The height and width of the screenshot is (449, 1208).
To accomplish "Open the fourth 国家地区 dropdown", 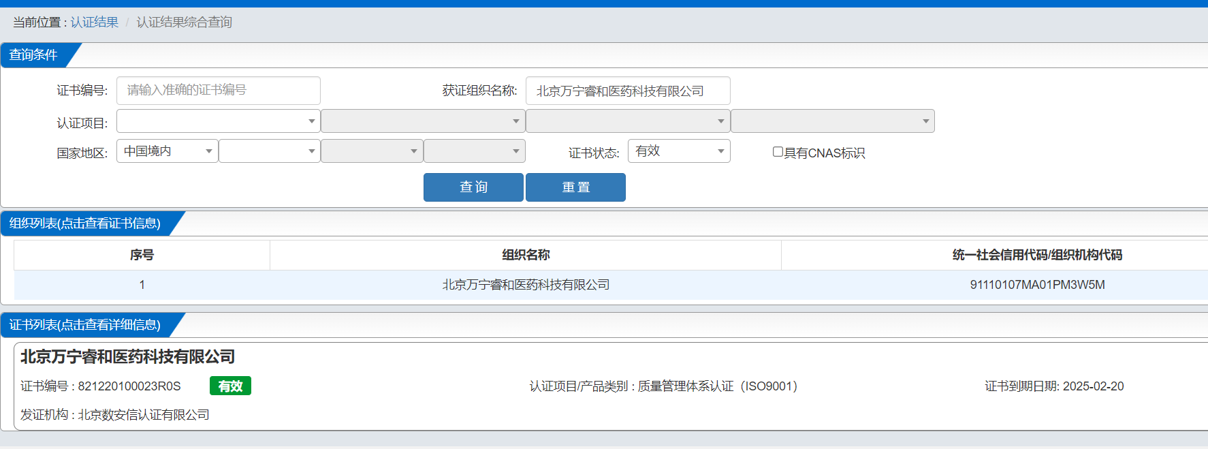I will [475, 151].
